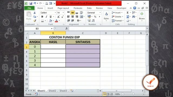Image resolution: width=173 pixels, height=97 pixels.
Task: Toggle Center horizontal alignment
Action: coord(73,17)
